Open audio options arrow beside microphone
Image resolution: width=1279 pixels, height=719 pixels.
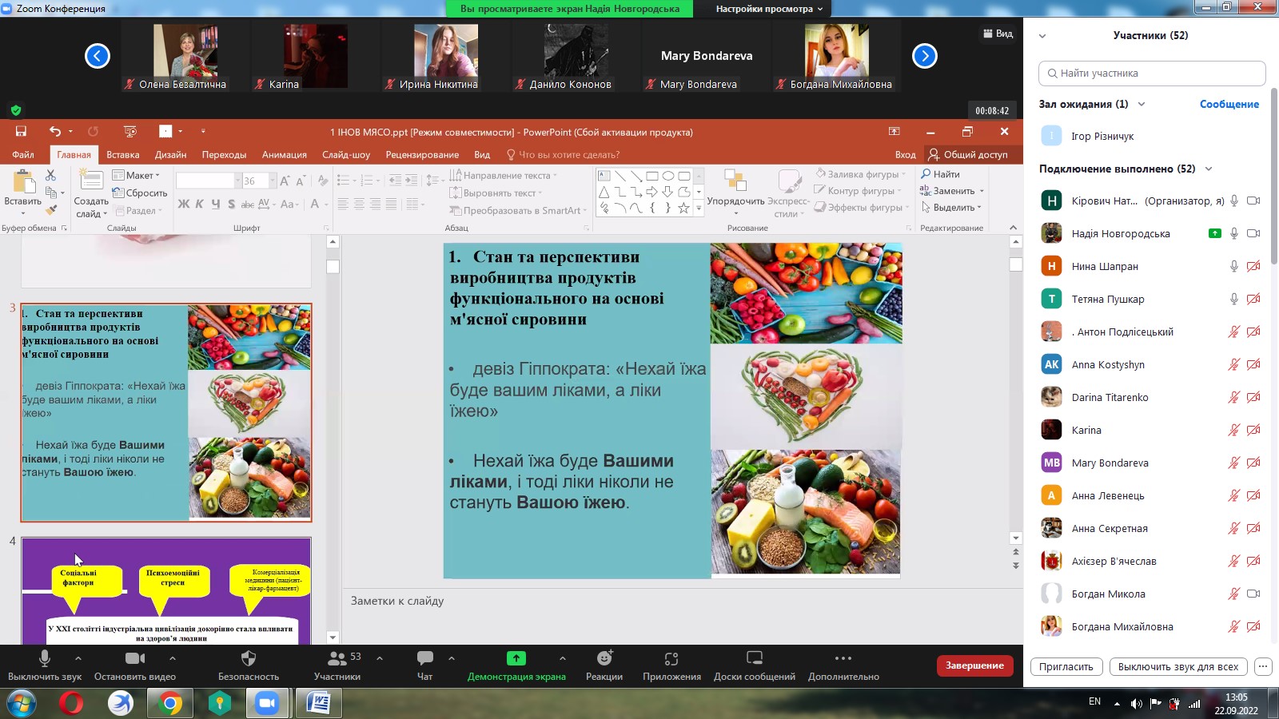pos(78,658)
